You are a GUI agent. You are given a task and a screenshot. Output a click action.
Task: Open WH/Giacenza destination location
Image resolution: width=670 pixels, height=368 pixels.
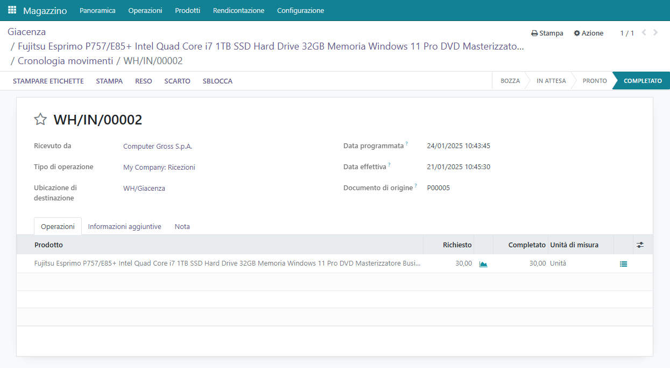(144, 188)
